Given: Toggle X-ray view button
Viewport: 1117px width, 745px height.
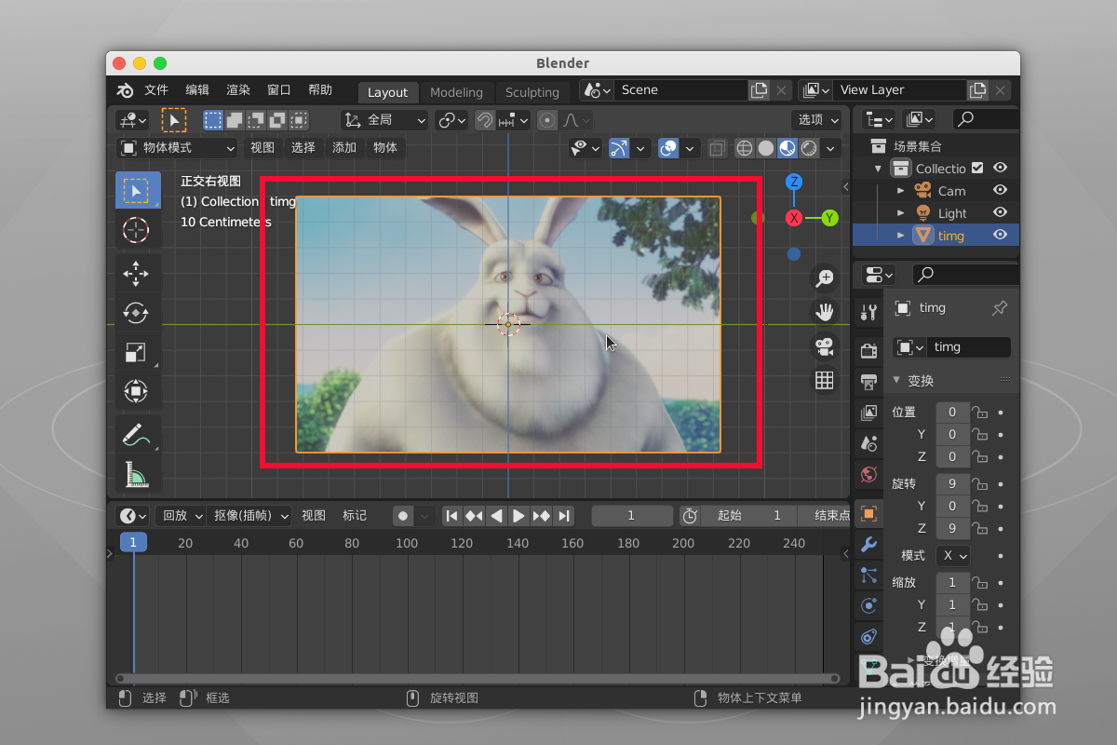Looking at the screenshot, I should [717, 148].
